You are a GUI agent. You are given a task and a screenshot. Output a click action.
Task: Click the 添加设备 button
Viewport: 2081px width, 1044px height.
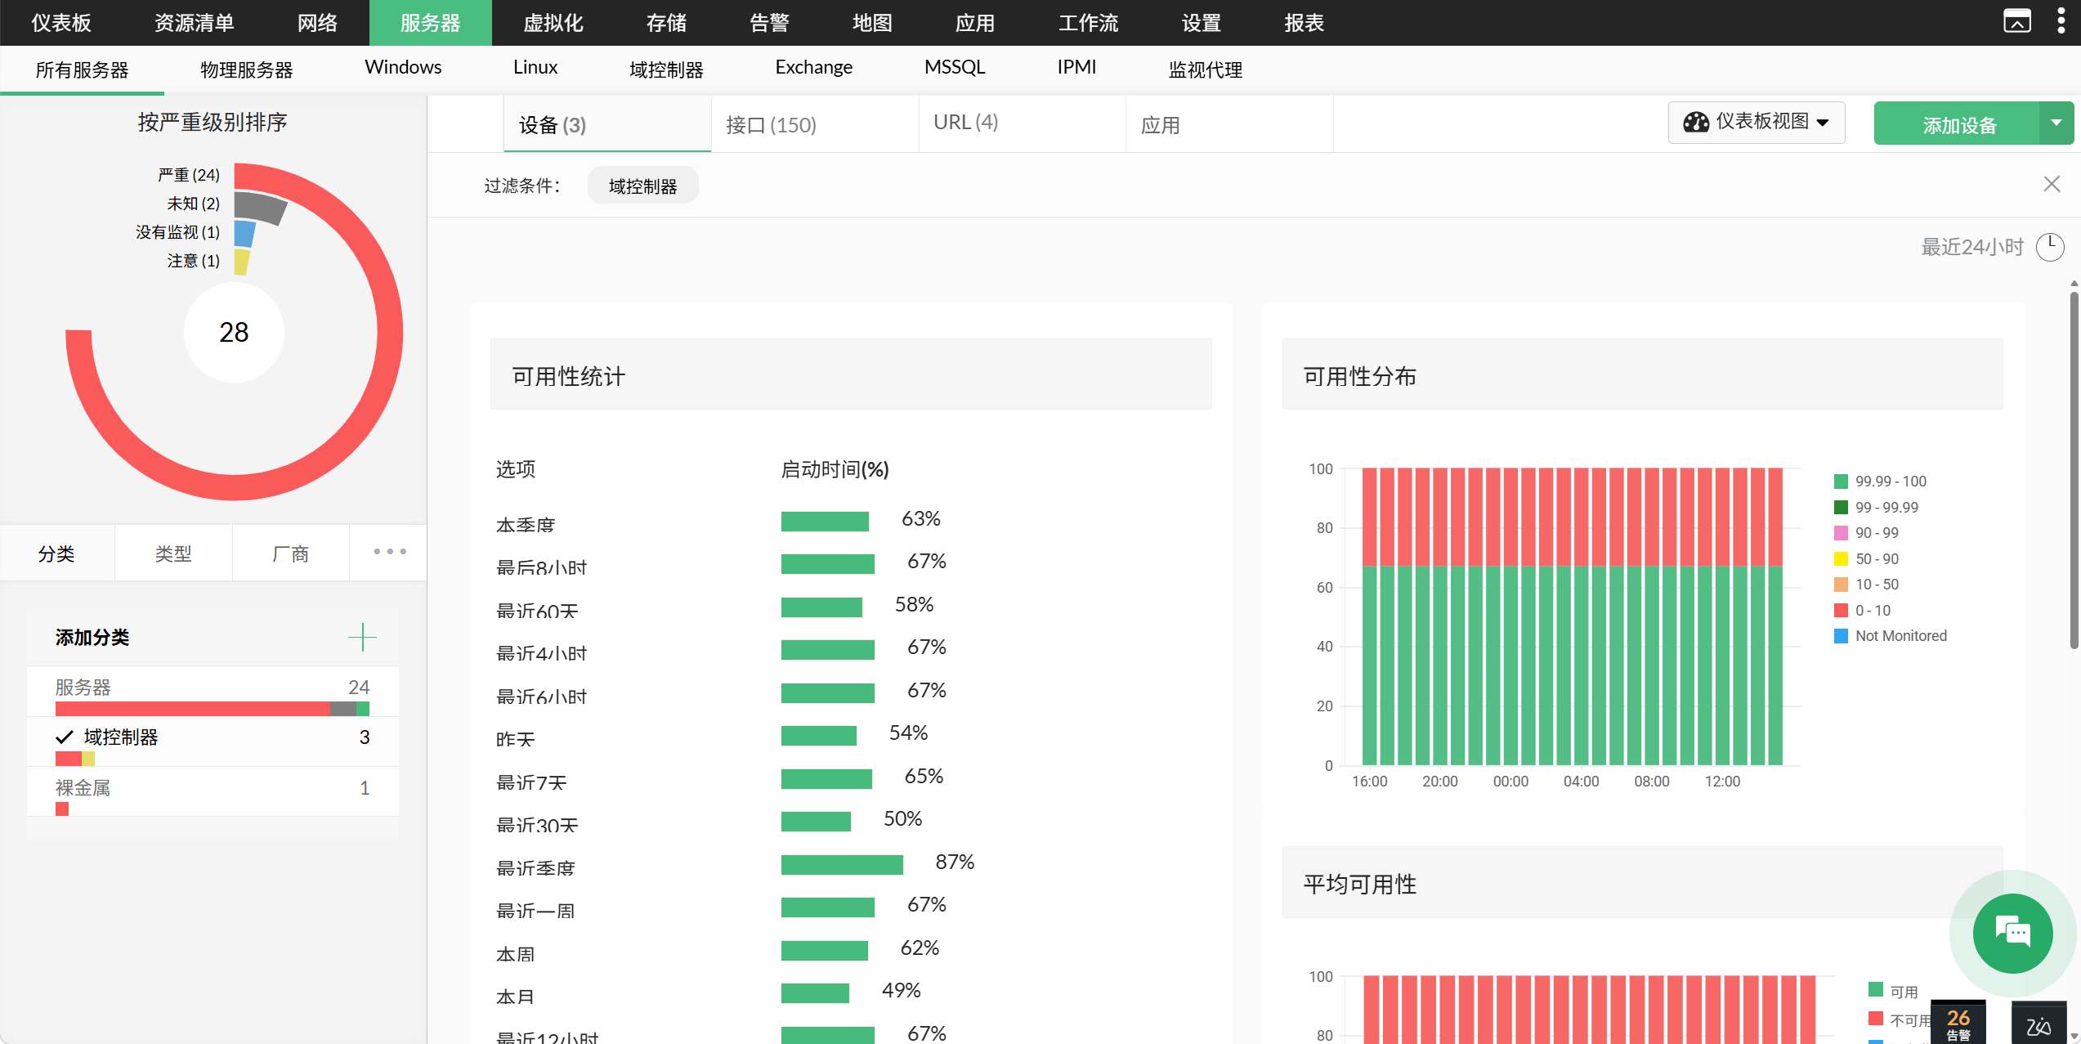[x=1958, y=124]
